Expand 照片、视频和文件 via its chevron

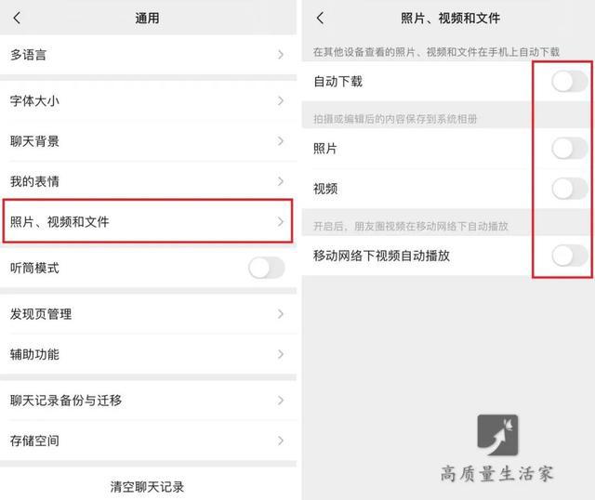pyautogui.click(x=281, y=221)
